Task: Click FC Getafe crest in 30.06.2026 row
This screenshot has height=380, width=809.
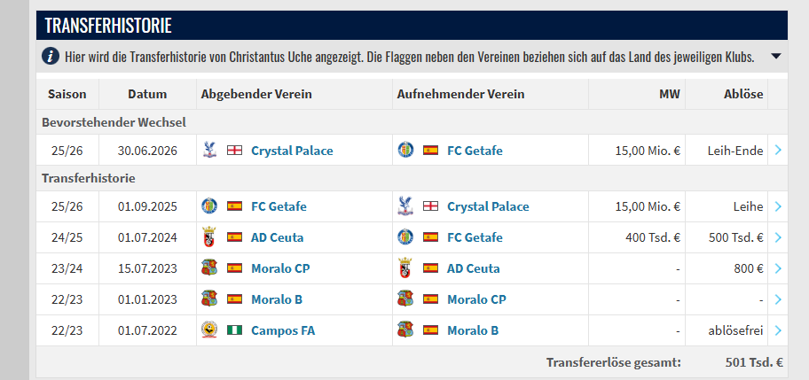Action: 405,151
